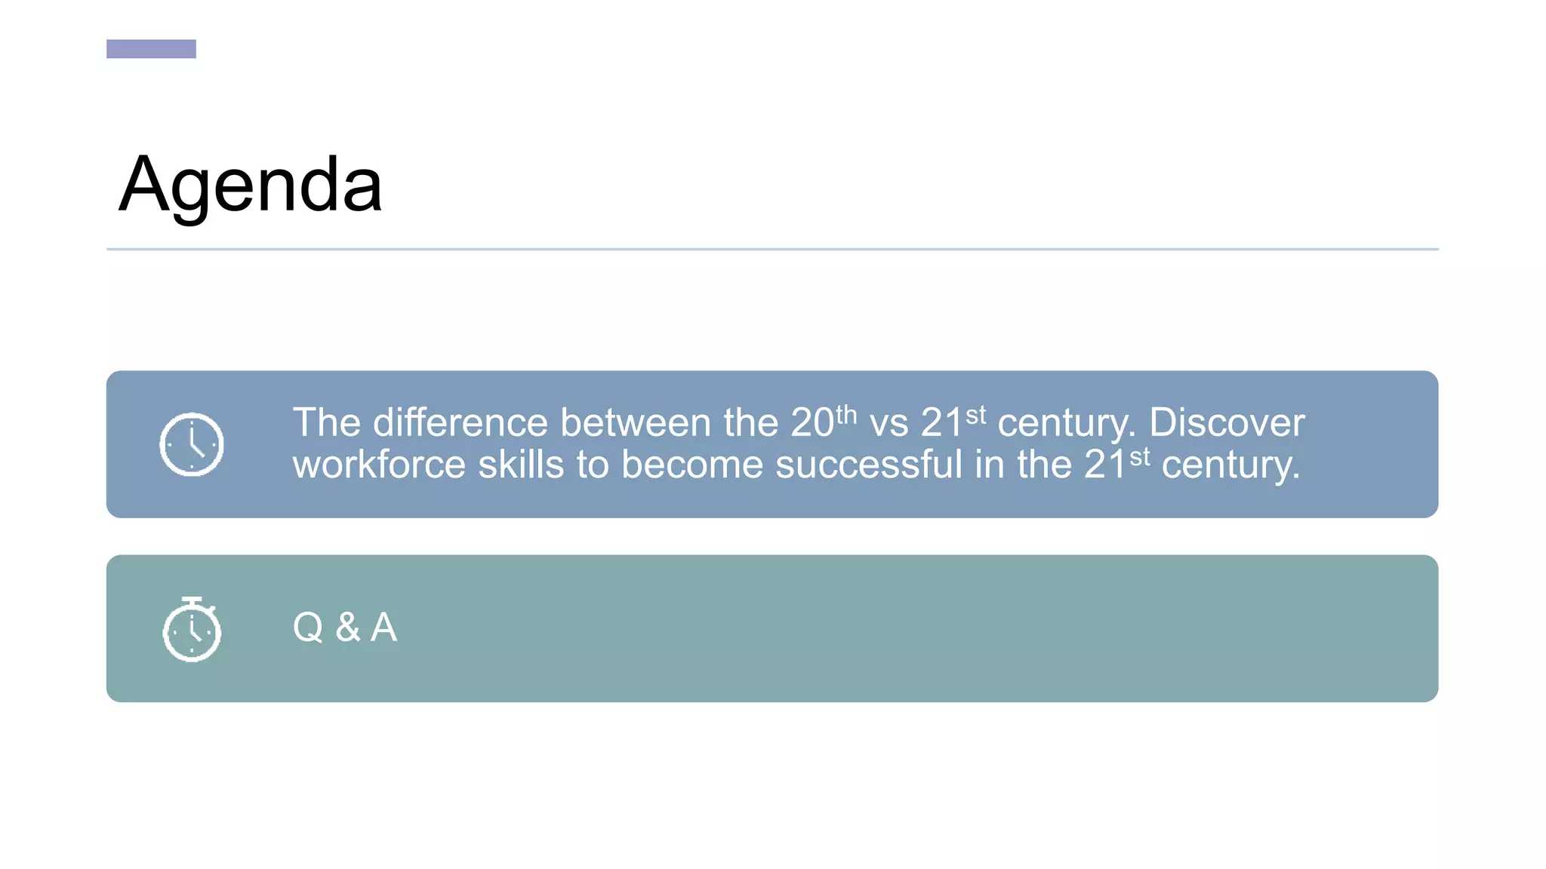Image resolution: width=1546 pixels, height=869 pixels.
Task: Select the 20th vs 21st century agenda text
Action: click(798, 444)
